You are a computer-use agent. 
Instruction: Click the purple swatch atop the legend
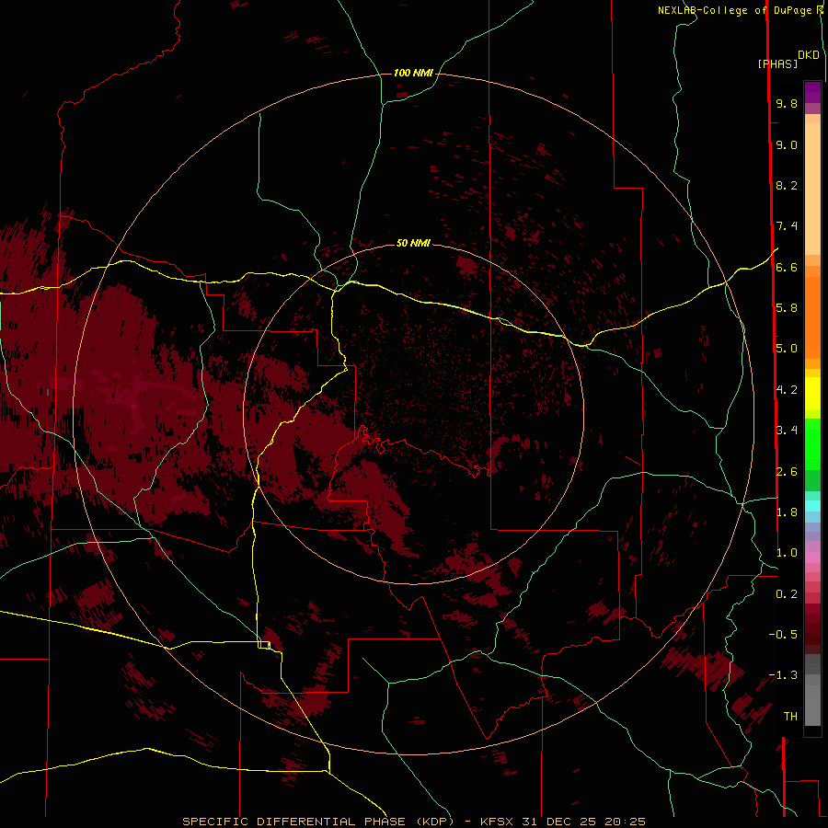[812, 92]
